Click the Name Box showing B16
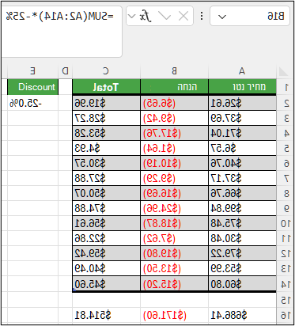The width and height of the screenshot is (295, 326). pos(250,17)
